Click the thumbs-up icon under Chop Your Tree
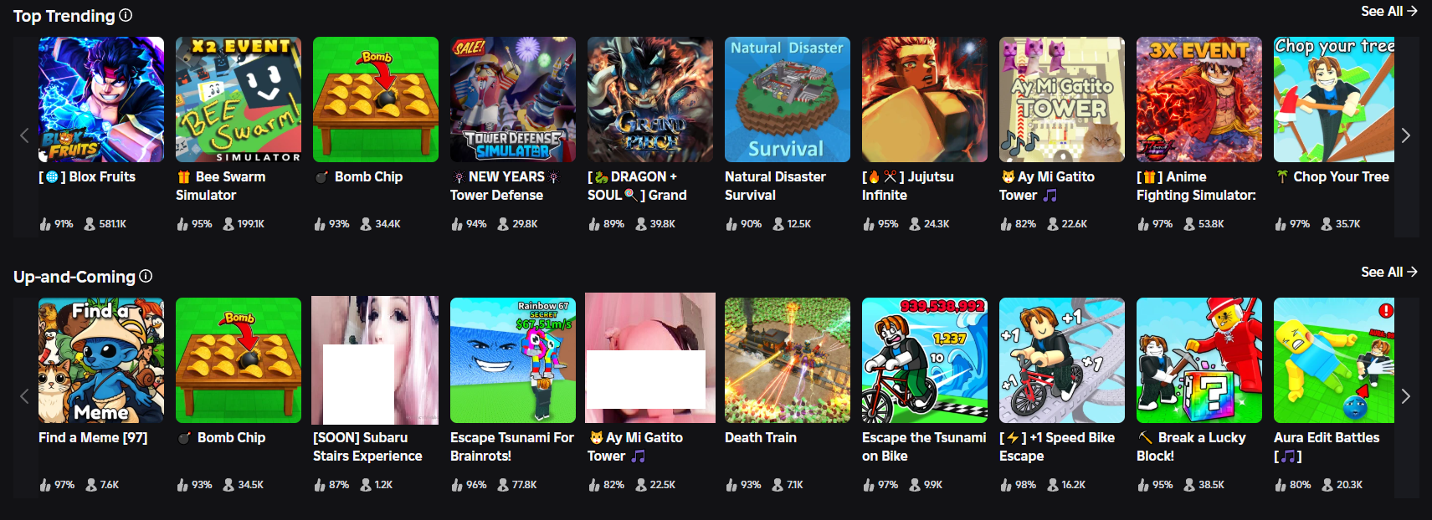The width and height of the screenshot is (1432, 520). [x=1281, y=224]
